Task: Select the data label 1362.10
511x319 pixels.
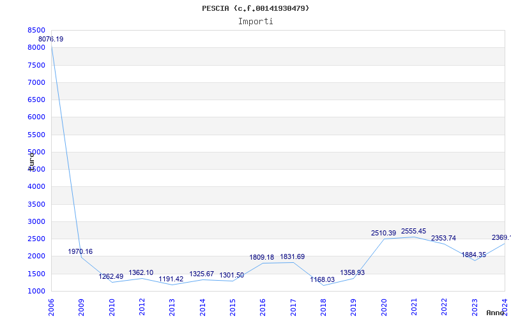Action: click(141, 273)
